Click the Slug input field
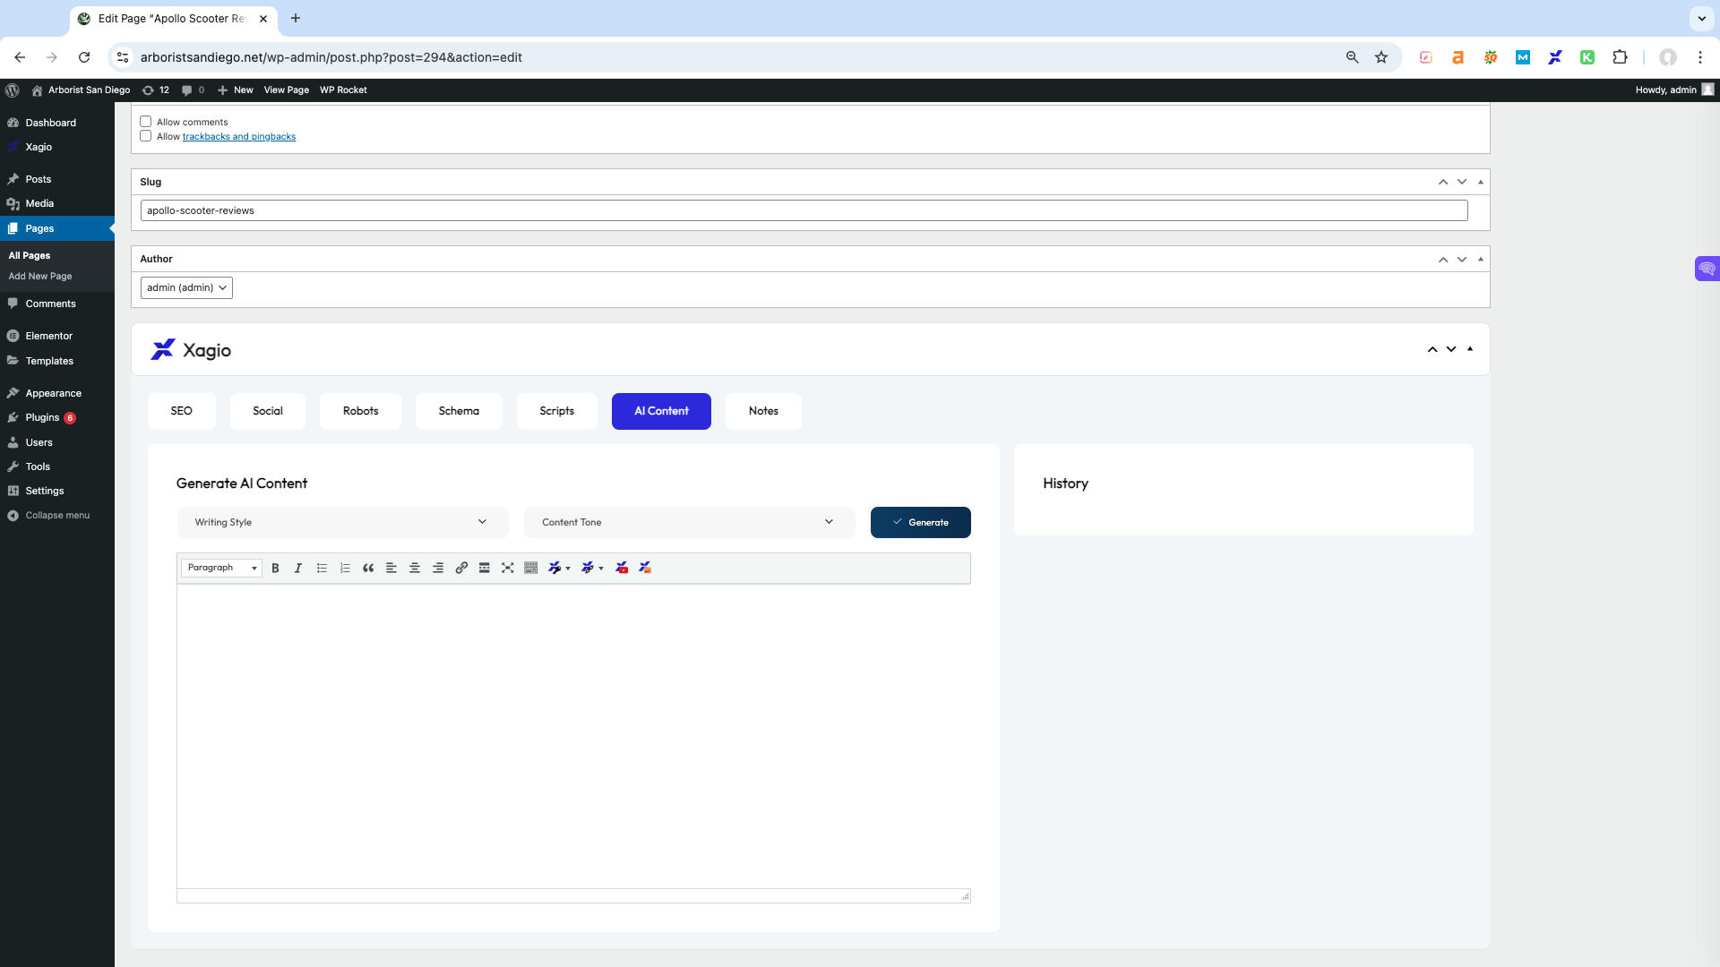This screenshot has width=1720, height=967. pos(804,210)
